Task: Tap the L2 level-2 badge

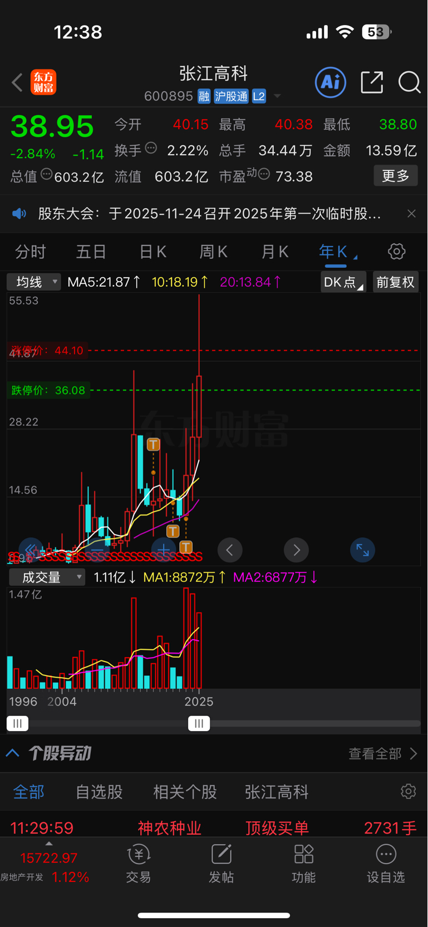Action: click(x=259, y=96)
